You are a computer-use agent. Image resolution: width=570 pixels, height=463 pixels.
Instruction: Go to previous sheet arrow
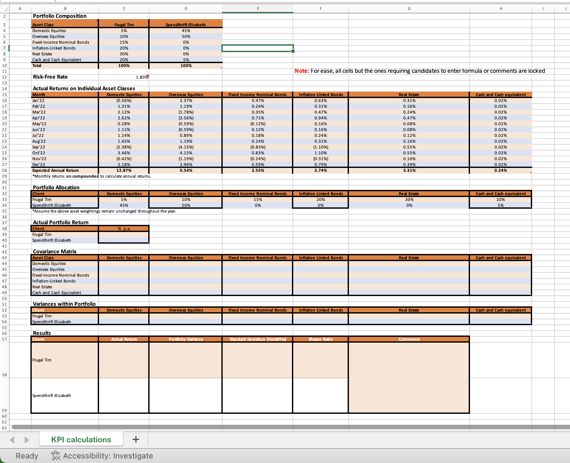pyautogui.click(x=12, y=440)
